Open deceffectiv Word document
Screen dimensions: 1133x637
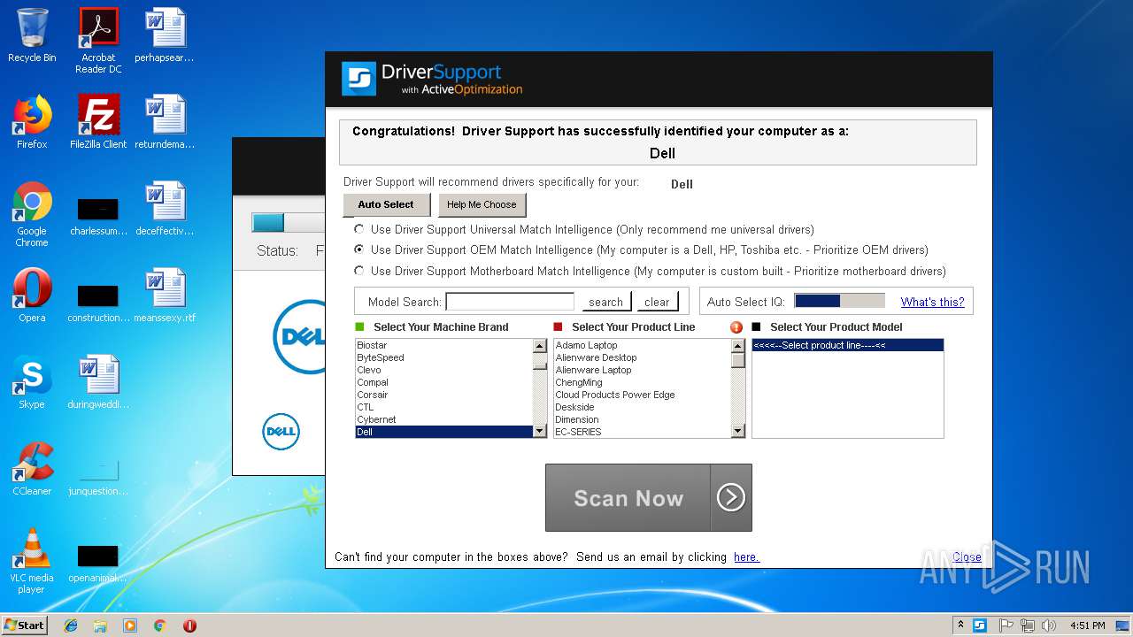pyautogui.click(x=165, y=208)
